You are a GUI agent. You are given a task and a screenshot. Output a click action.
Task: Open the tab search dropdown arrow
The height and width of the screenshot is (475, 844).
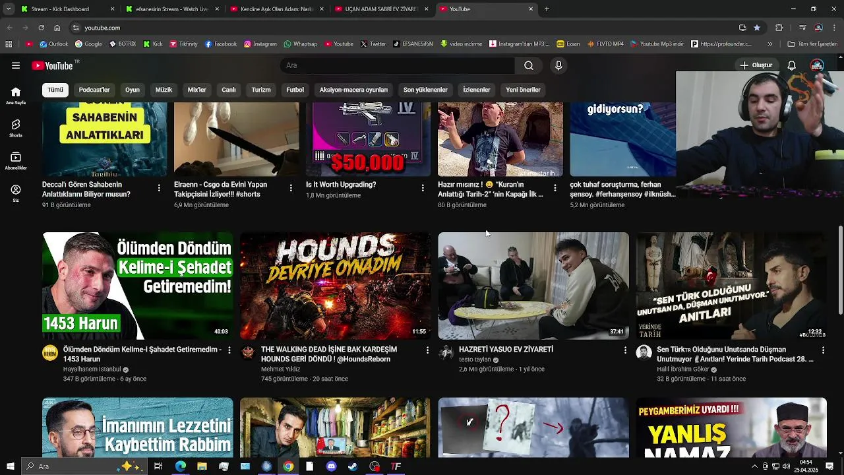(9, 9)
